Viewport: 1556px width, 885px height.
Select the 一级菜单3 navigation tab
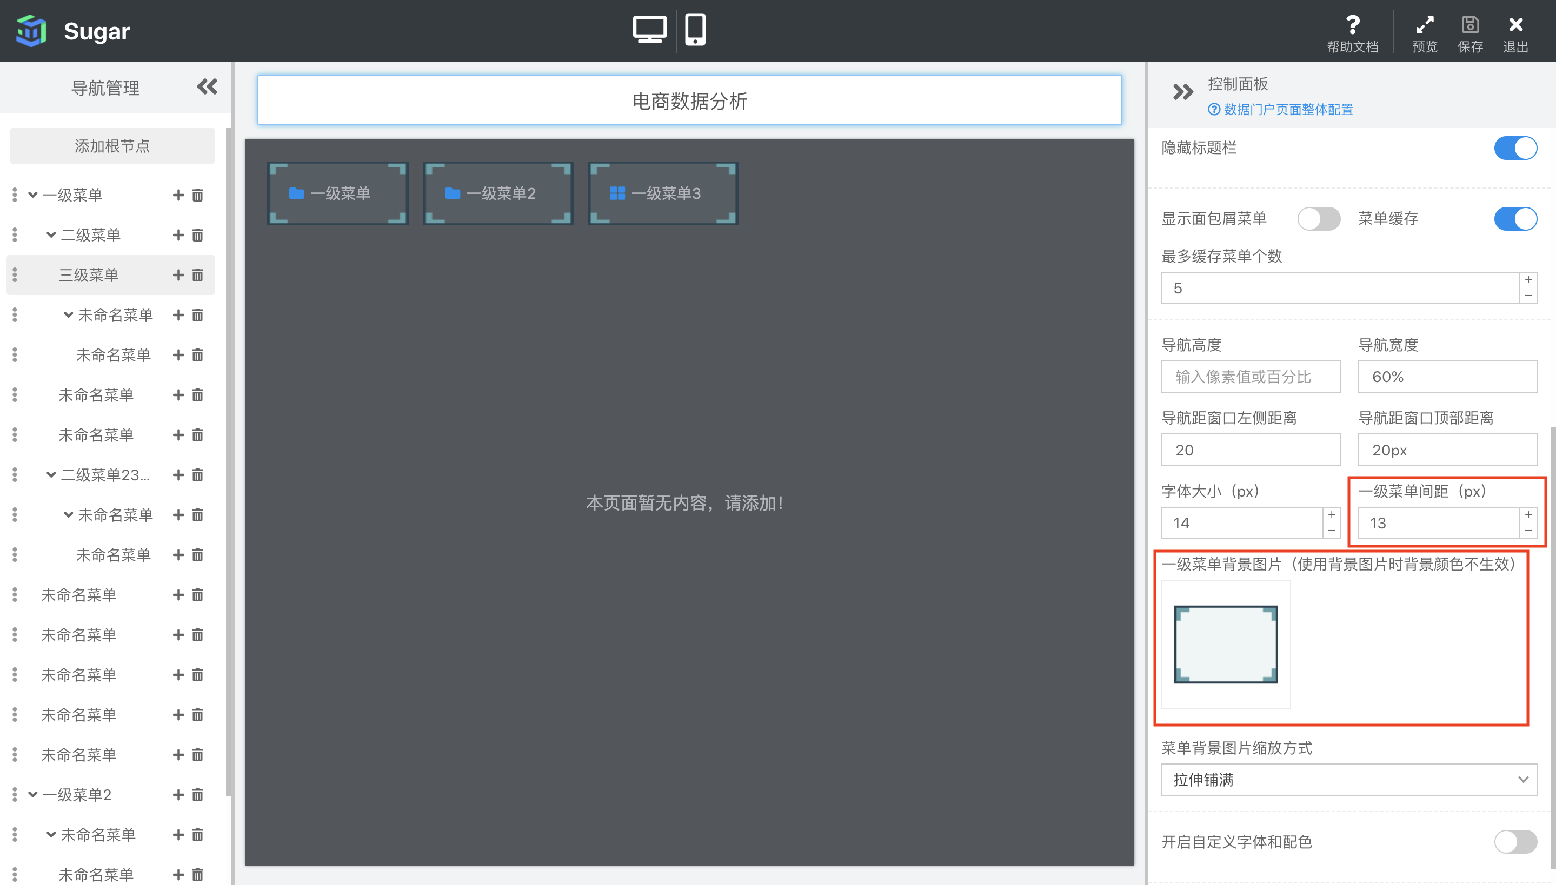663,193
